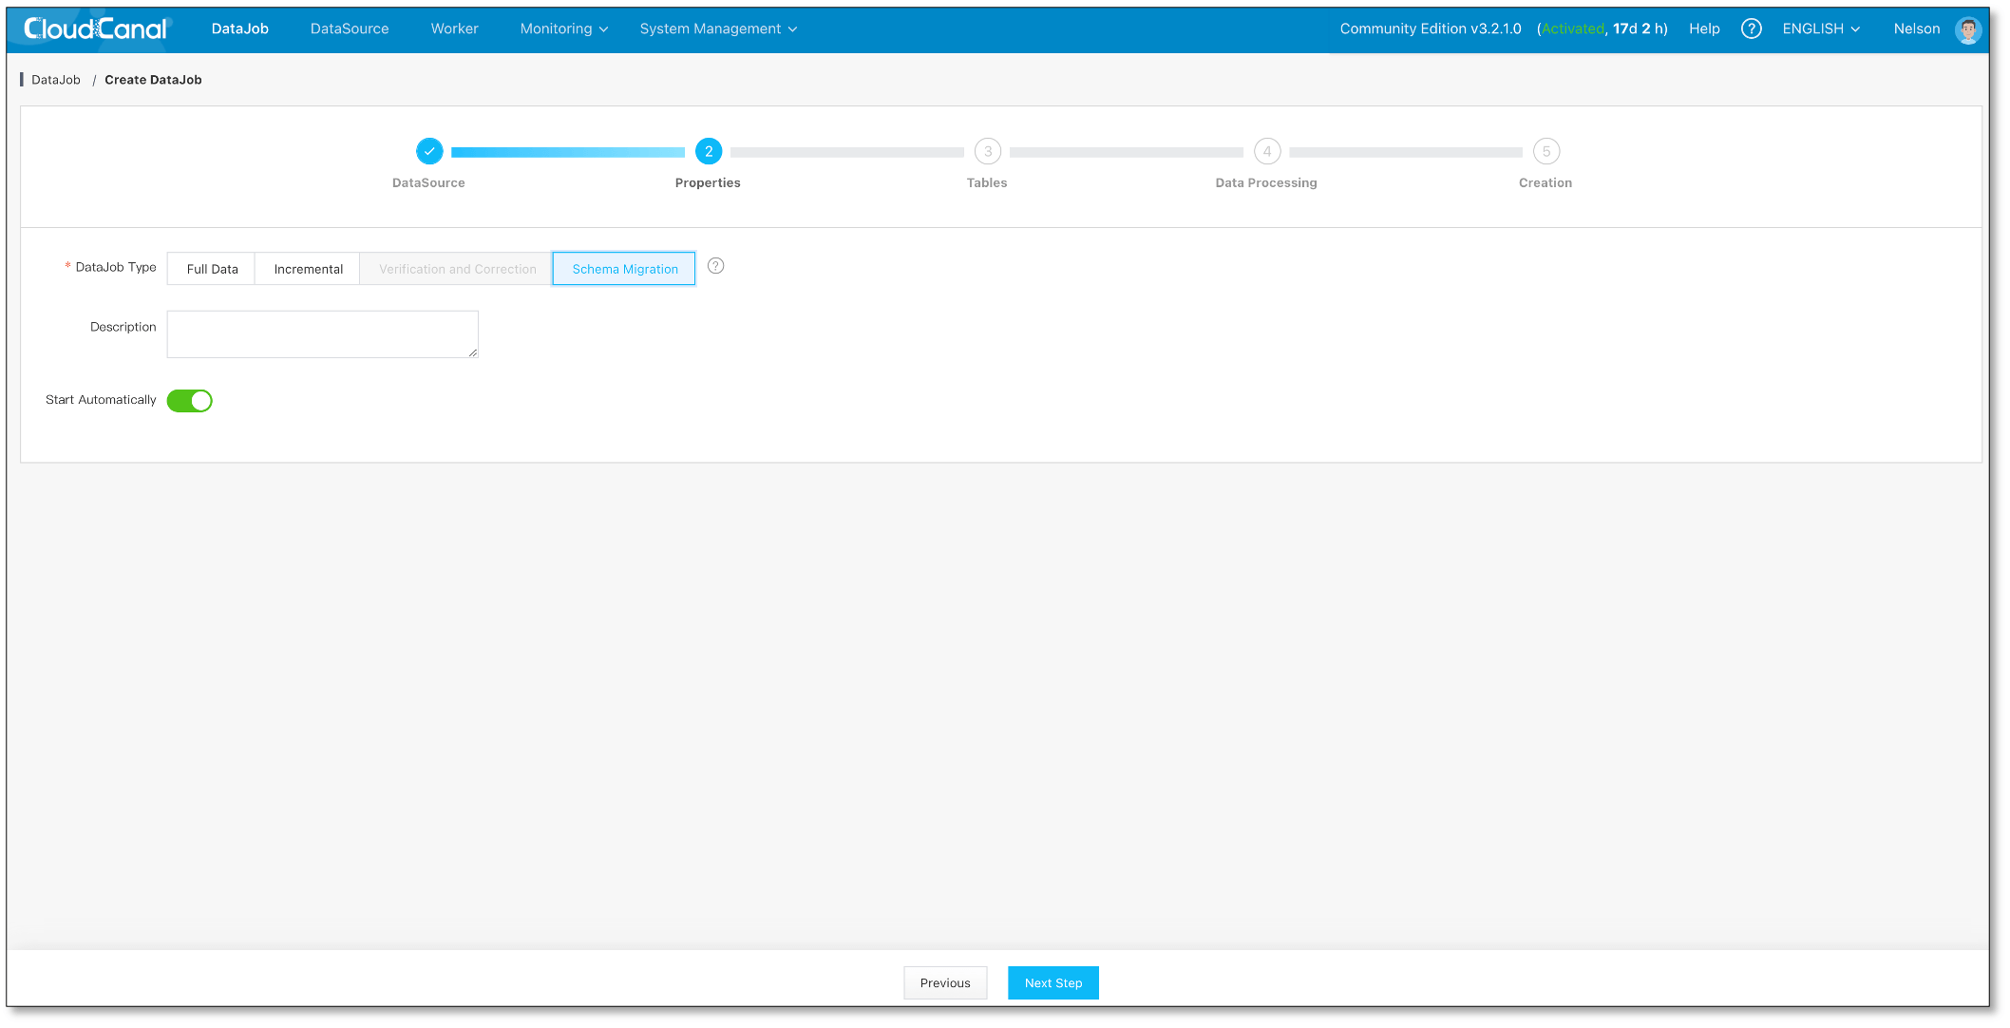
Task: Turn off Start Automatically switch
Action: (190, 401)
